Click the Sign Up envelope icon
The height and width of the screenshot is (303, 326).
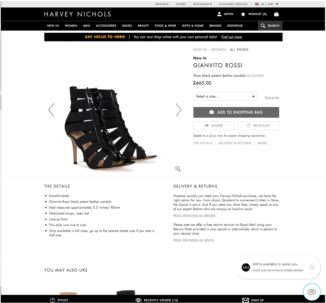tap(246, 300)
